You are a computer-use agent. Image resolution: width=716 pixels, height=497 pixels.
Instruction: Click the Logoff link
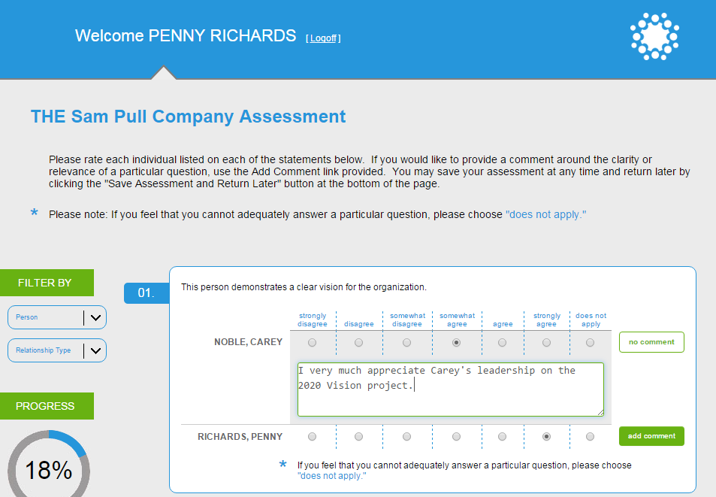[x=323, y=38]
